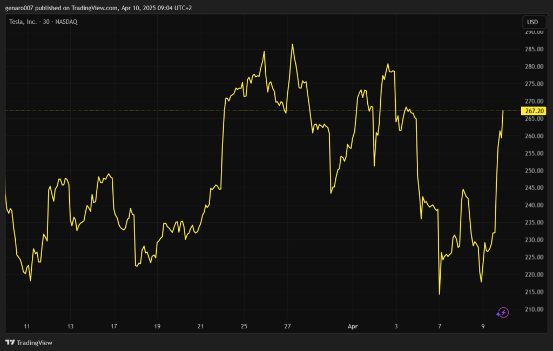Select date label 3 on the time axis
The height and width of the screenshot is (351, 553).
(x=396, y=326)
